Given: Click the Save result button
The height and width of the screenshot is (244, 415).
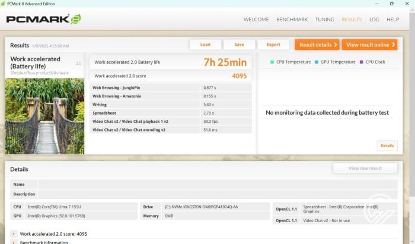Looking at the screenshot, I should tap(240, 45).
